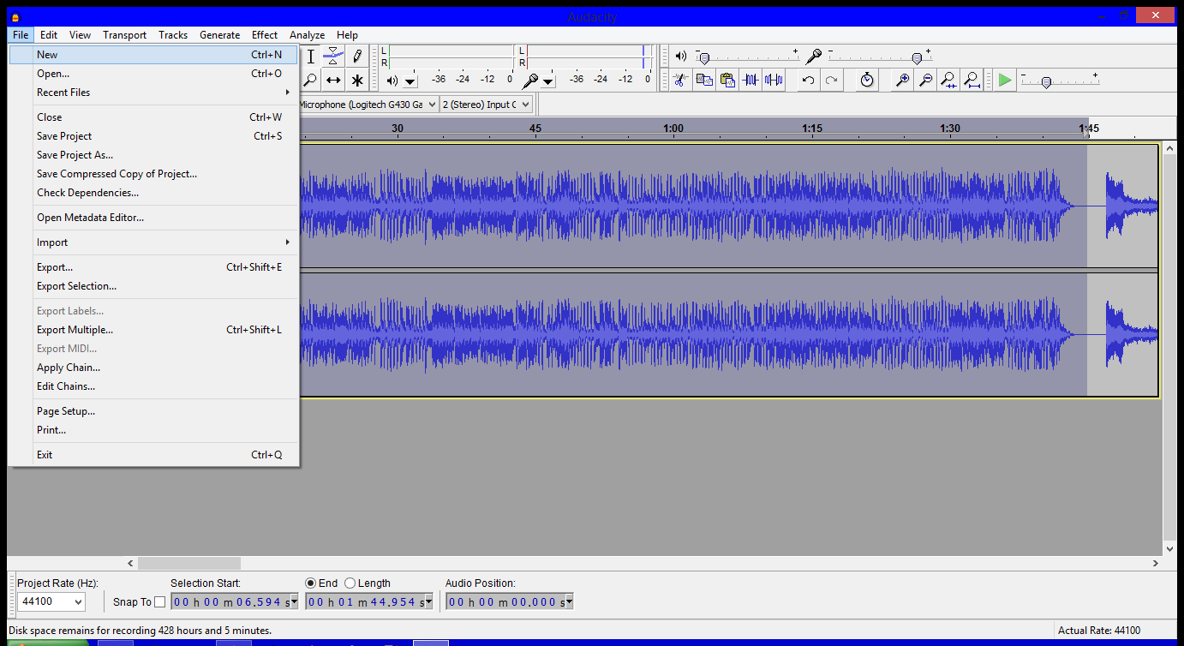Viewport: 1184px width, 646px height.
Task: Select the Selection (I-beam) tool
Action: [310, 57]
